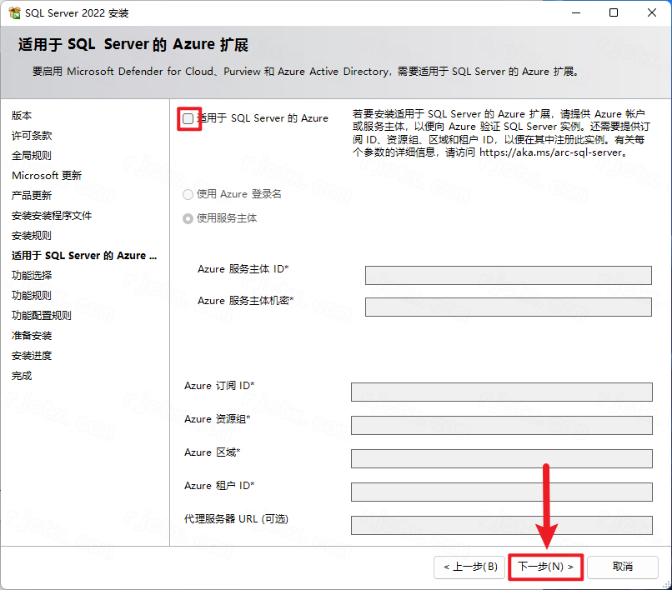Click the Azure 区域* label
The width and height of the screenshot is (672, 590).
[213, 452]
